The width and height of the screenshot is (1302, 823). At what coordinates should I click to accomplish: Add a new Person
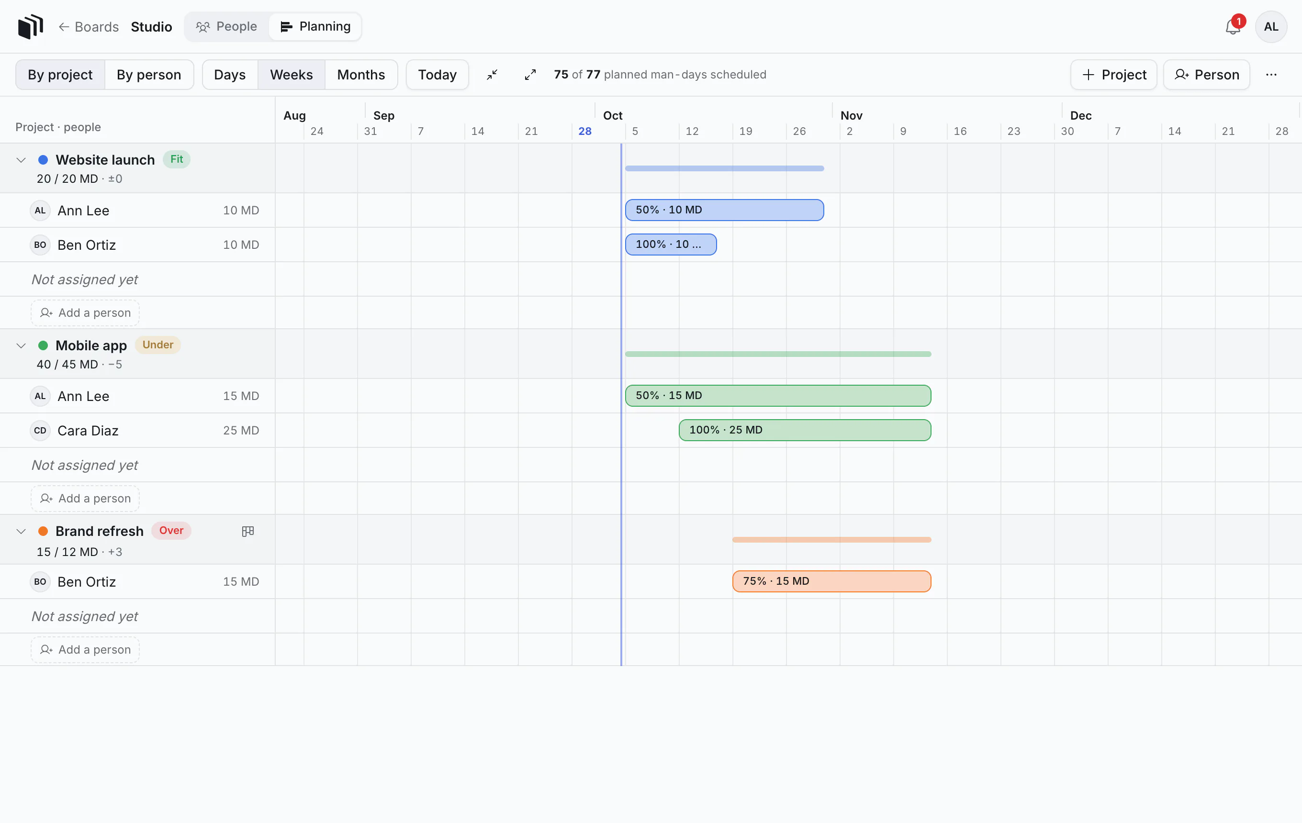pos(1206,75)
